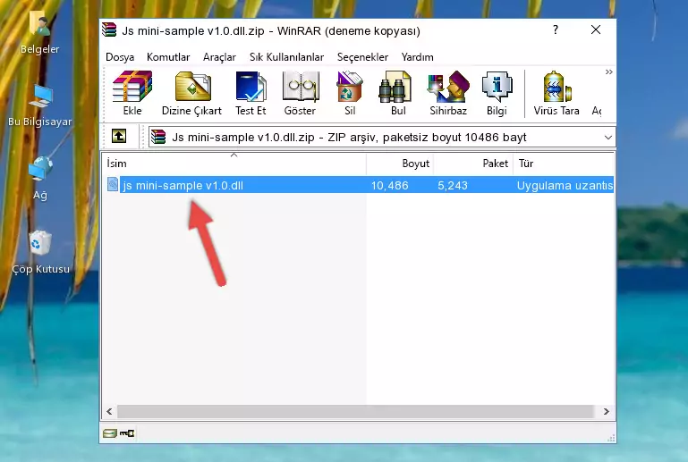Open the Araçlar menu

[x=219, y=57]
